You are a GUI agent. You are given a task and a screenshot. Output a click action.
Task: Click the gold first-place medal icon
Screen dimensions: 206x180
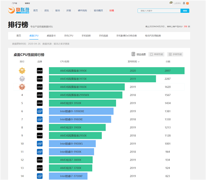click(x=22, y=71)
